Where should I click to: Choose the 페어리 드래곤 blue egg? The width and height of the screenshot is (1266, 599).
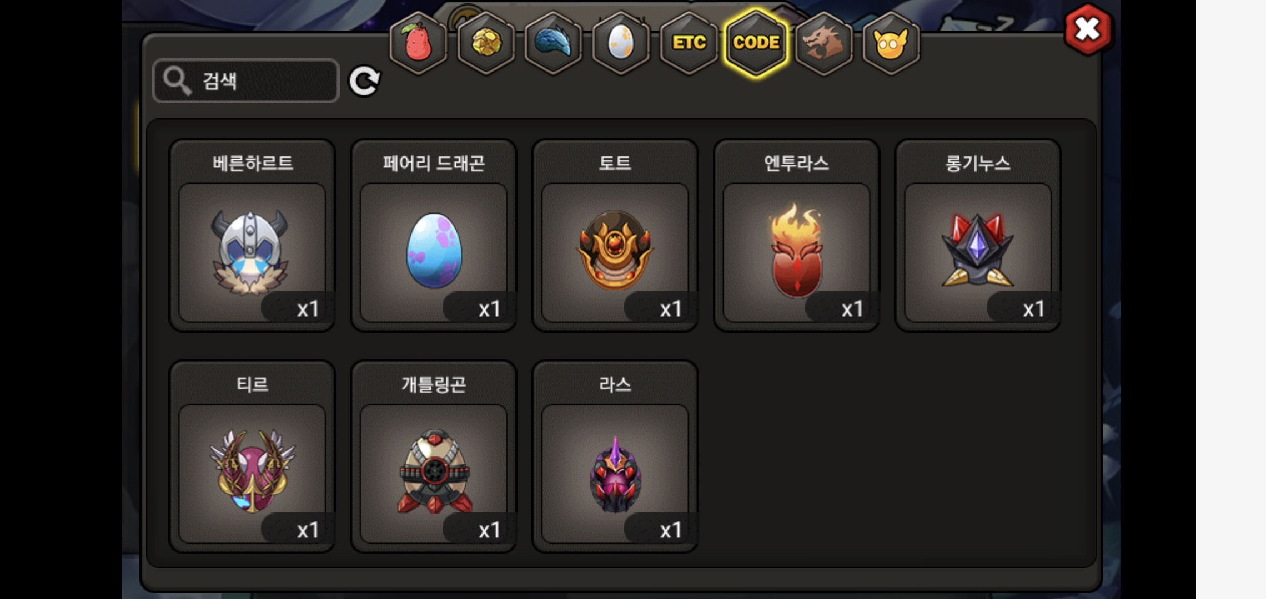434,235
